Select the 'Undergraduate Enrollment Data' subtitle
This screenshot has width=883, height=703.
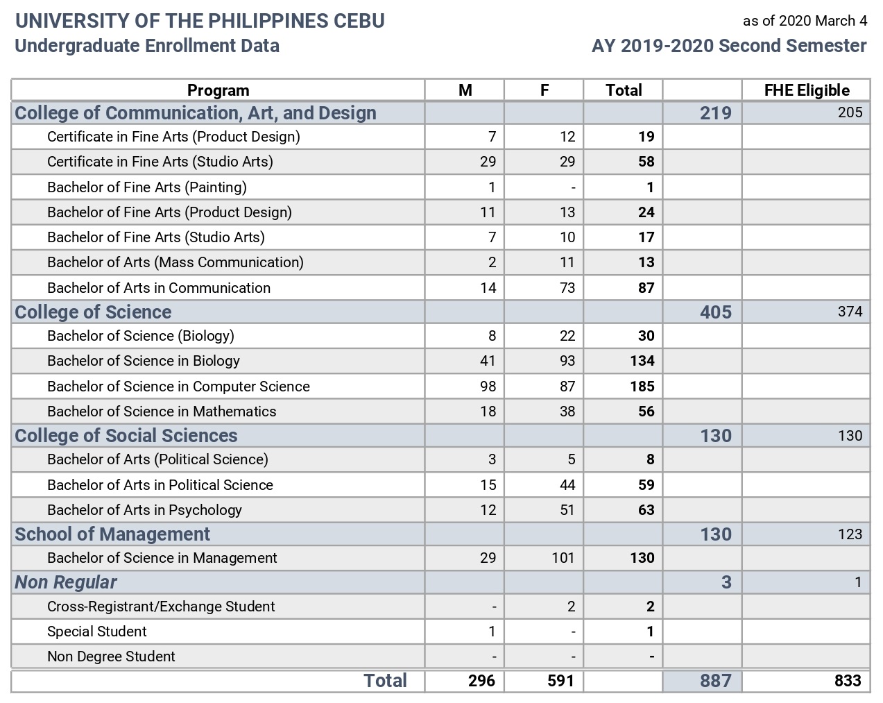click(147, 46)
